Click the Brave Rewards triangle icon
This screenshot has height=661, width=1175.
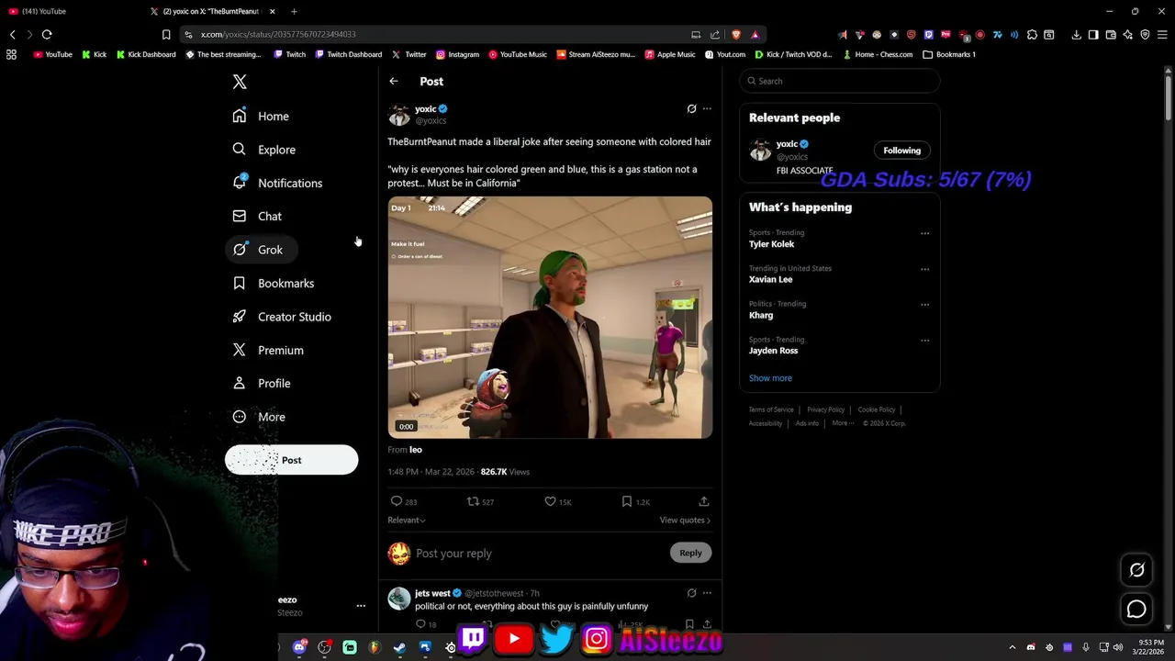coord(755,35)
